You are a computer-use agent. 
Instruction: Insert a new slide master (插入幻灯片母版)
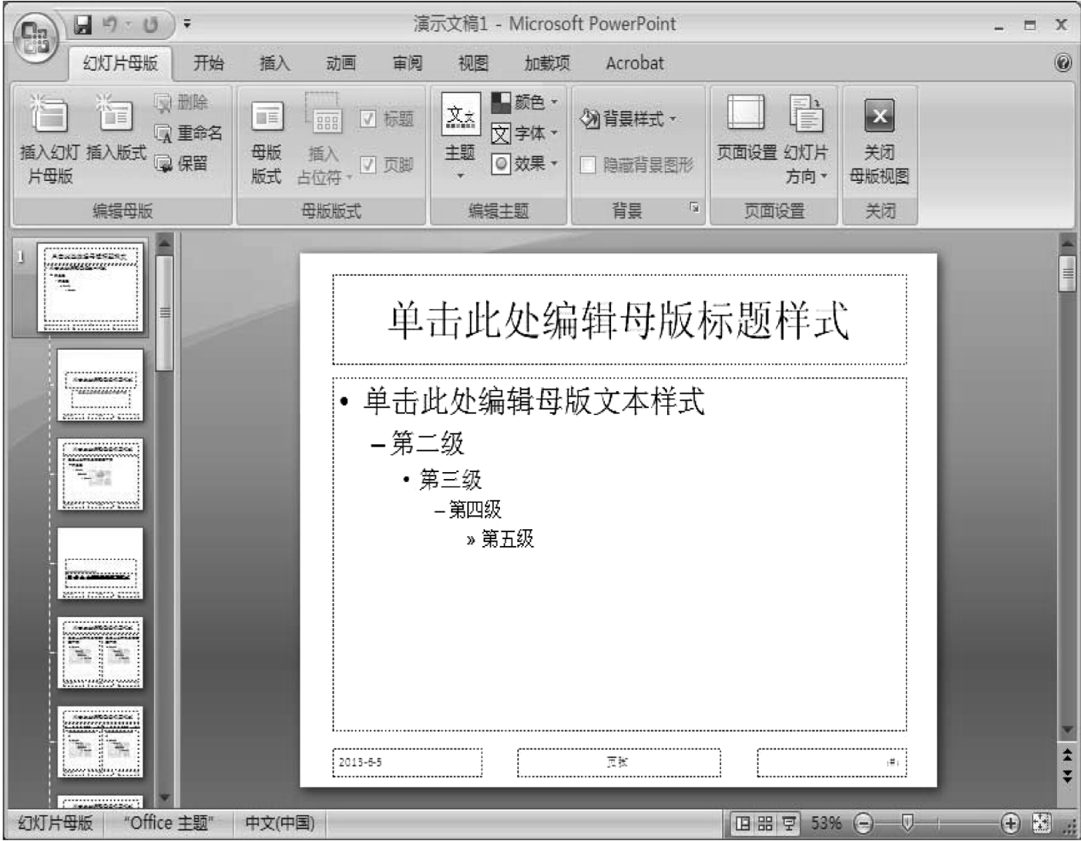coord(49,139)
